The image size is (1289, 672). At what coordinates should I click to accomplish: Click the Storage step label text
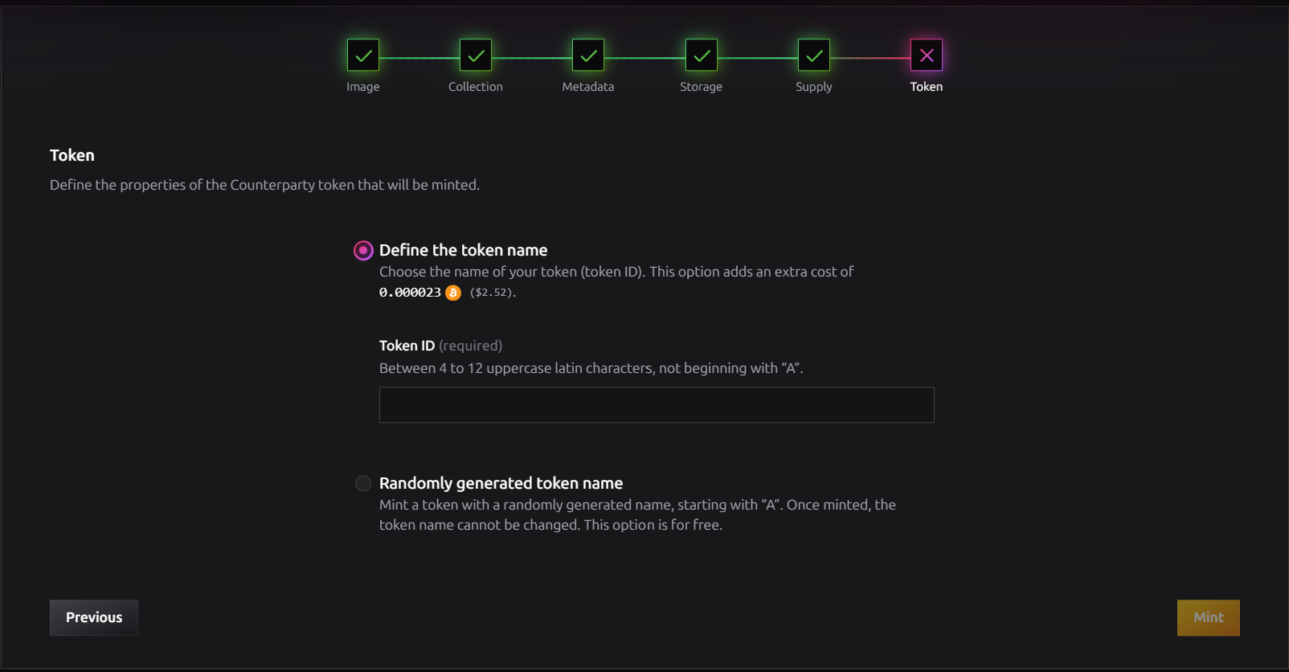[x=702, y=87]
